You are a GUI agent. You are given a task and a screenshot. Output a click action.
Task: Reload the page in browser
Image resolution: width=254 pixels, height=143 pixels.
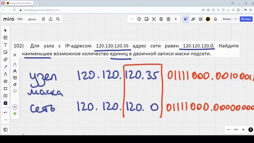14,10
